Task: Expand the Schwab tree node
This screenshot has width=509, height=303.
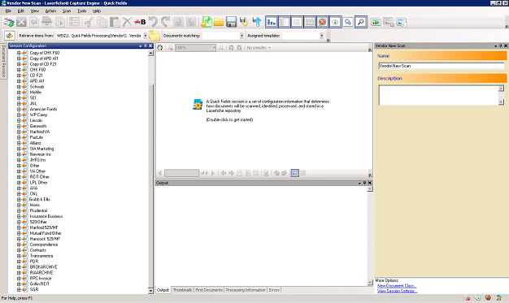Action: tap(19, 87)
